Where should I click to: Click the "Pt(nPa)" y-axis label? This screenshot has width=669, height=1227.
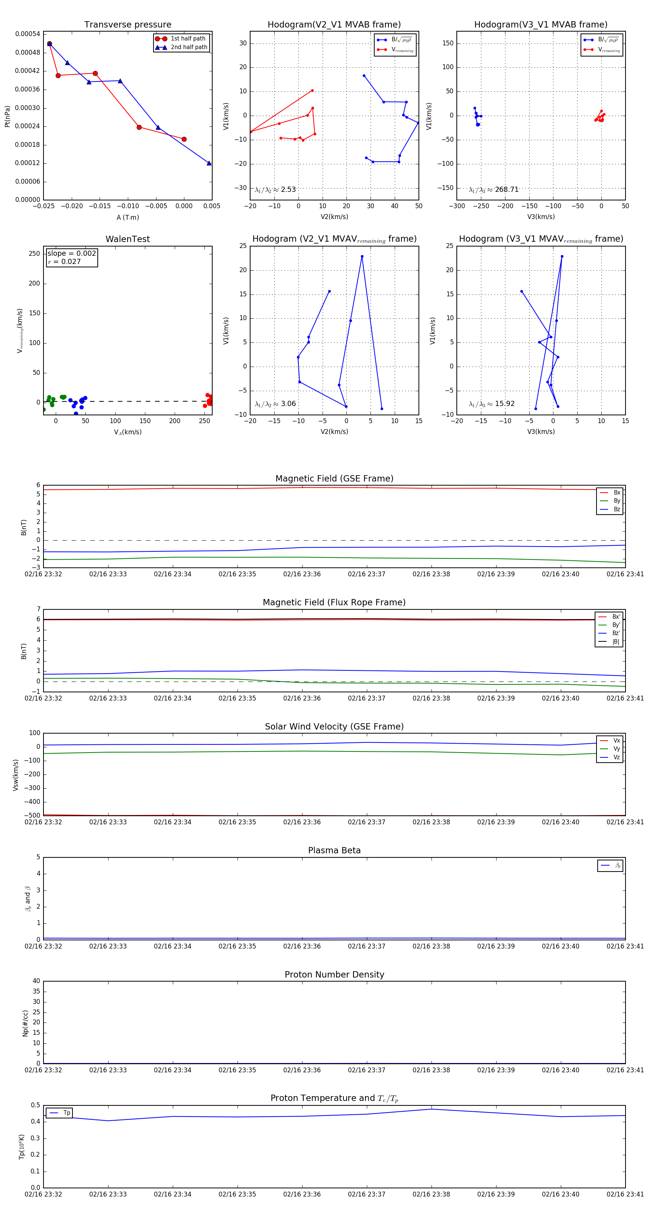7,116
